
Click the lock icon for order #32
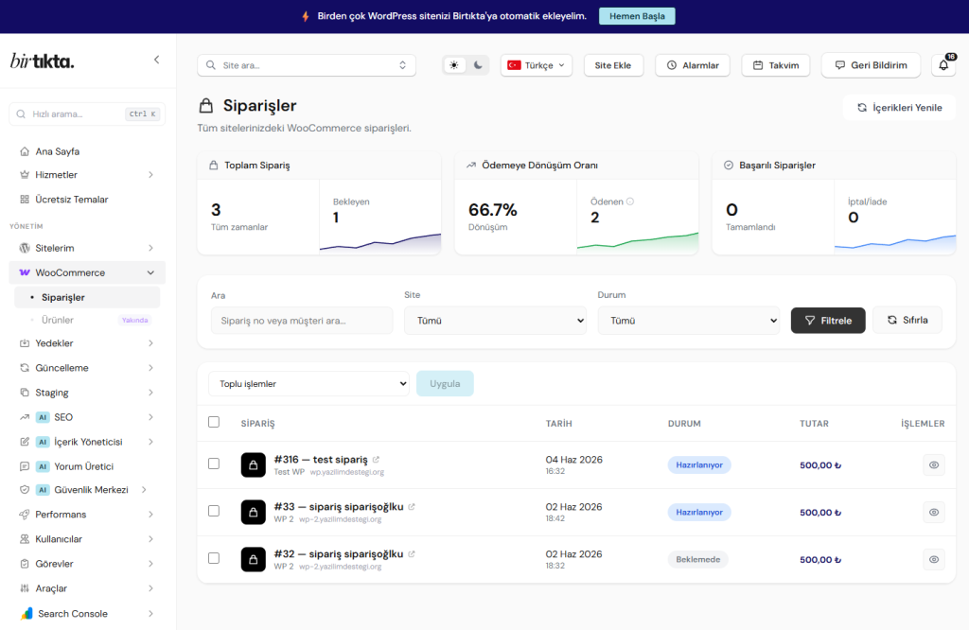click(x=254, y=559)
